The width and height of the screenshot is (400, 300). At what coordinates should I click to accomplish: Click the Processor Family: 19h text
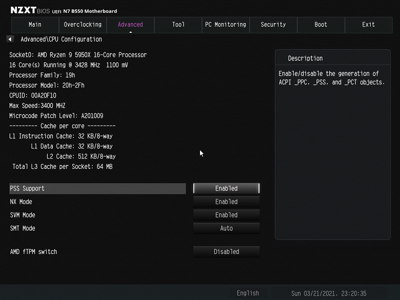coord(42,75)
